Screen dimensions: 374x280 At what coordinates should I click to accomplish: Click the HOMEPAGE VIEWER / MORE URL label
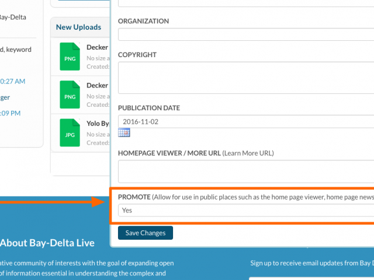[169, 153]
